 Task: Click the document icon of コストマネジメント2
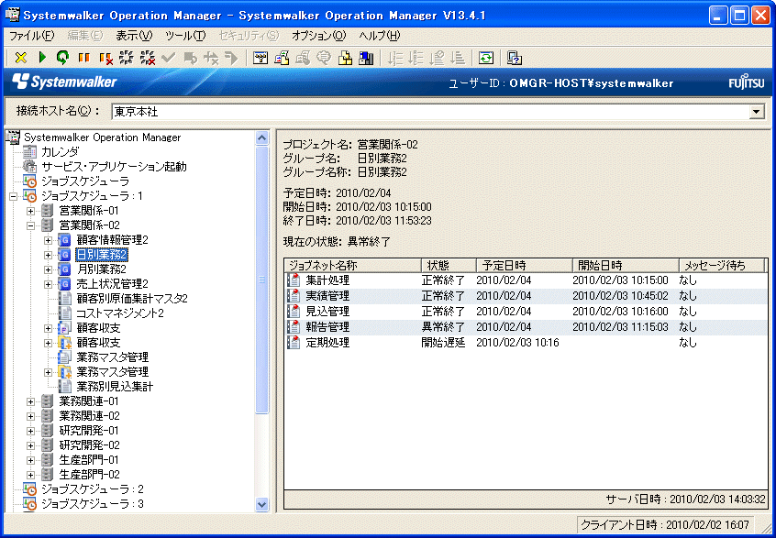coord(65,313)
